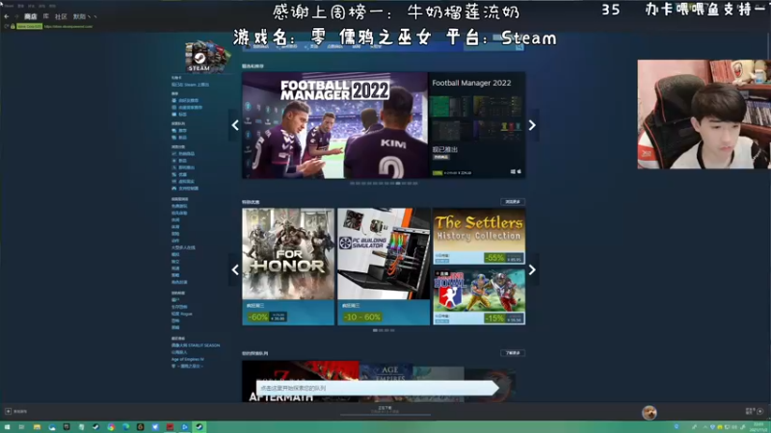
Task: Open the first Steam icon on taskbar
Action: tap(95, 427)
